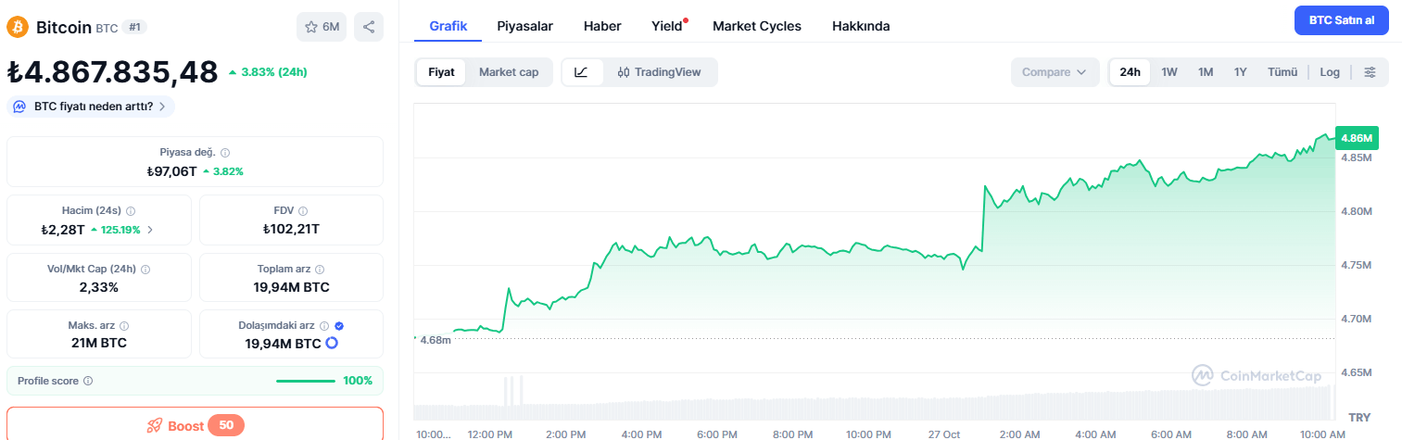Open the Compare dropdown
Viewport: 1402px width, 440px height.
[x=1055, y=72]
